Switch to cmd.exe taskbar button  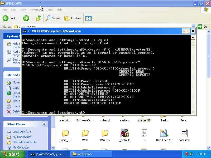pos(49,154)
